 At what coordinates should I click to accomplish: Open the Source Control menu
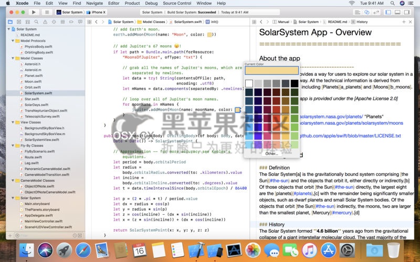(177, 3)
